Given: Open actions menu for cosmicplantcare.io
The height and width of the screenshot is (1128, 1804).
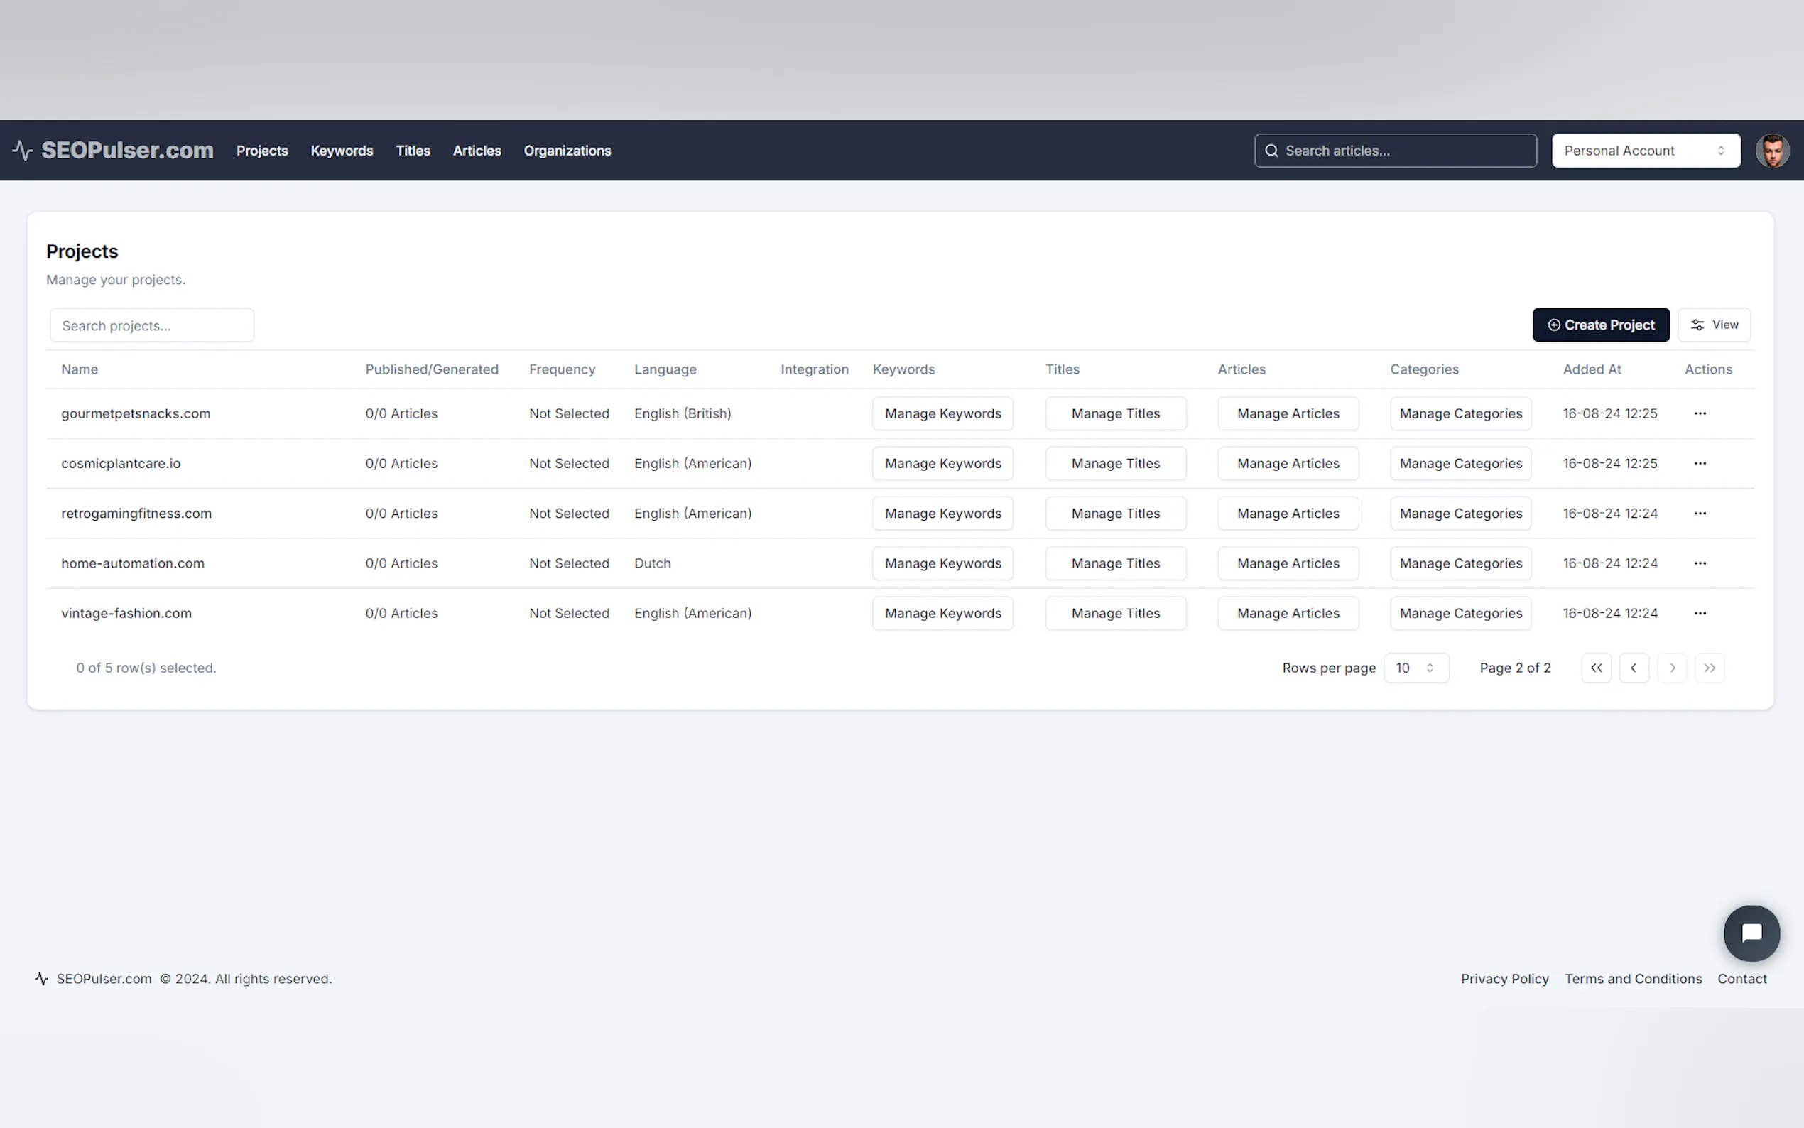Looking at the screenshot, I should pyautogui.click(x=1700, y=463).
